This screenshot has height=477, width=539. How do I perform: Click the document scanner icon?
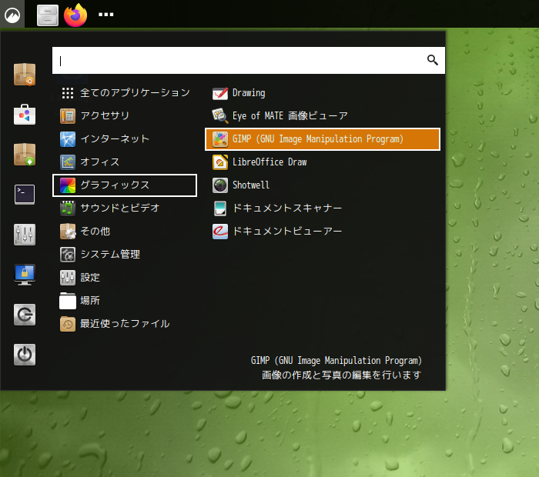(220, 208)
